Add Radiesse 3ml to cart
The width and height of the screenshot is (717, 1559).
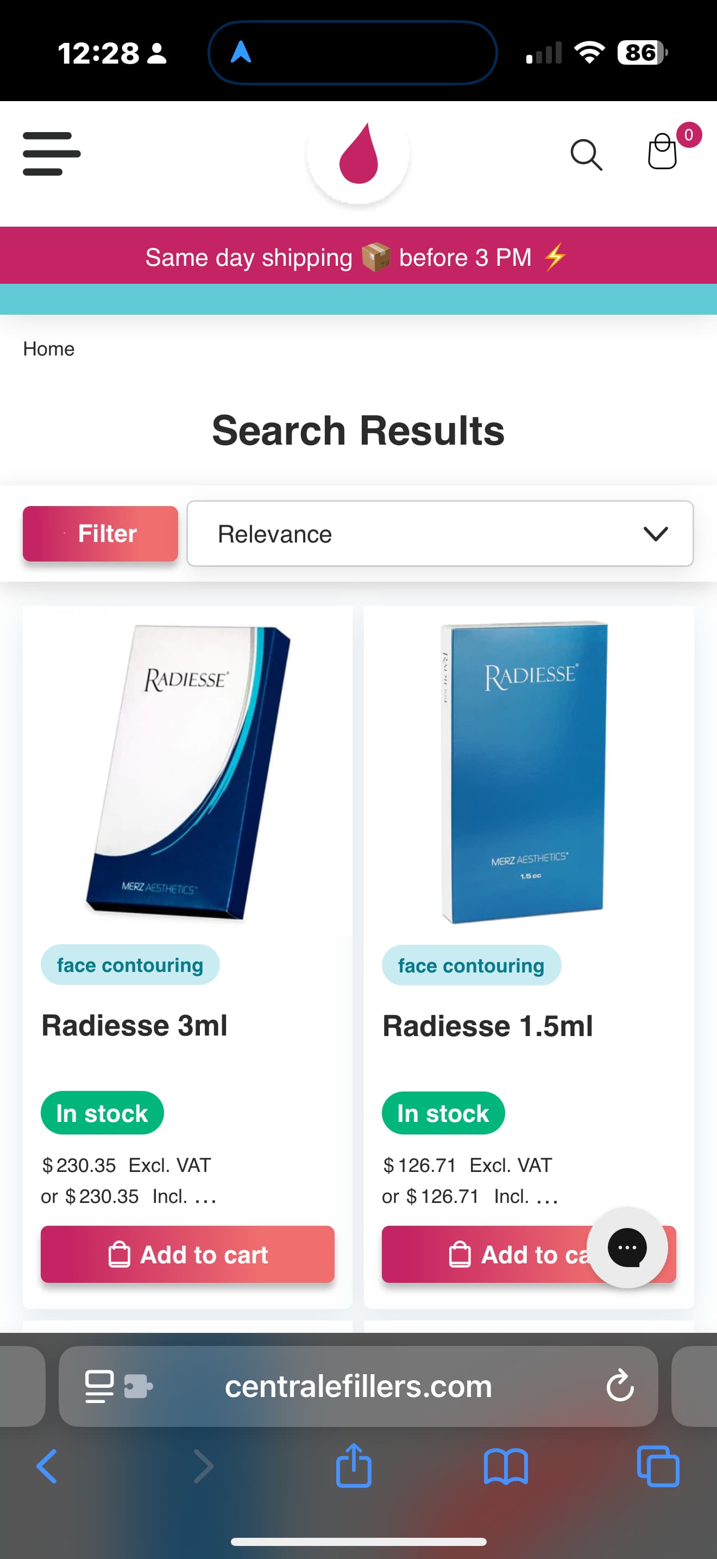pos(187,1255)
